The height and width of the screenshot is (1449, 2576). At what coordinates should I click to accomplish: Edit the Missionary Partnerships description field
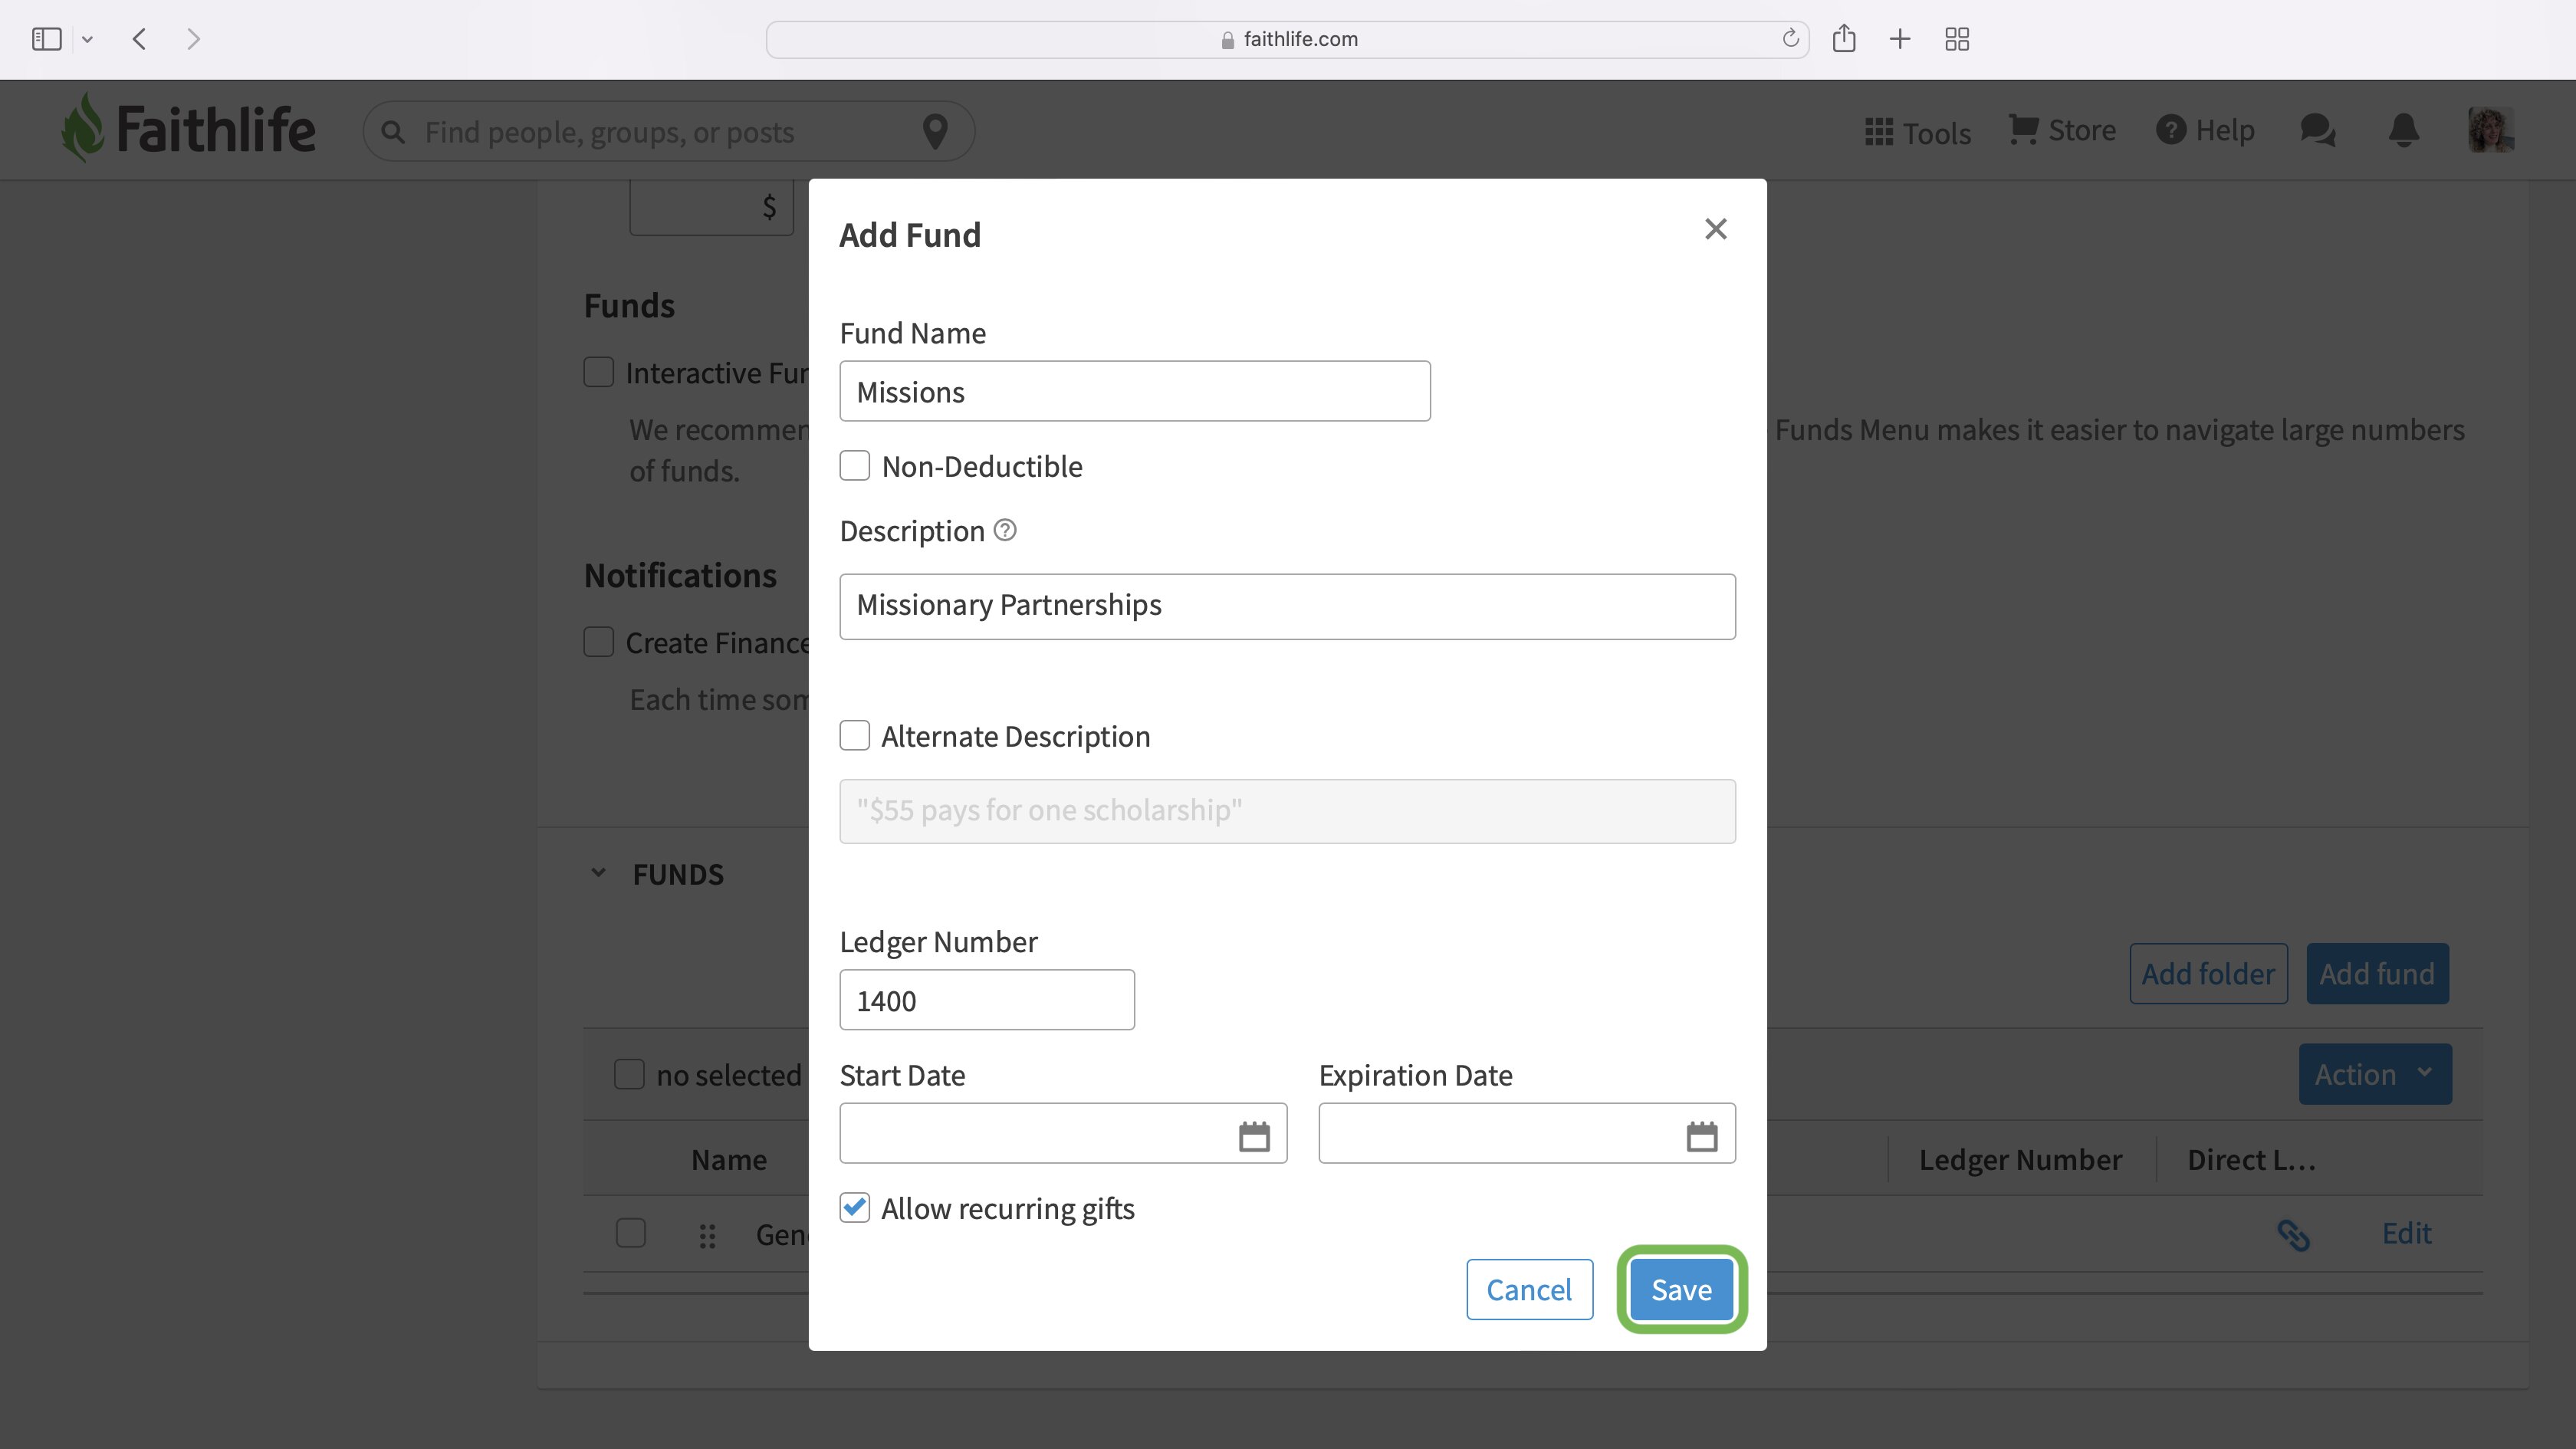point(1288,606)
